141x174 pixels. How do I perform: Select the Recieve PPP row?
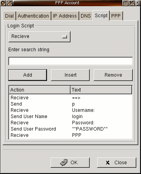[x=70, y=135]
